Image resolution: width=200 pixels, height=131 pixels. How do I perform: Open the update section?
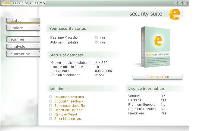(x=23, y=28)
